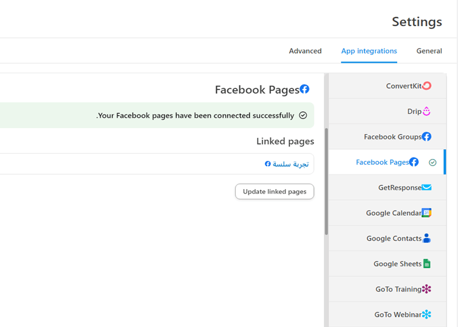Screen dimensions: 458x327
Task: Click the GoTo Webinar snowflake icon
Action: point(427,315)
